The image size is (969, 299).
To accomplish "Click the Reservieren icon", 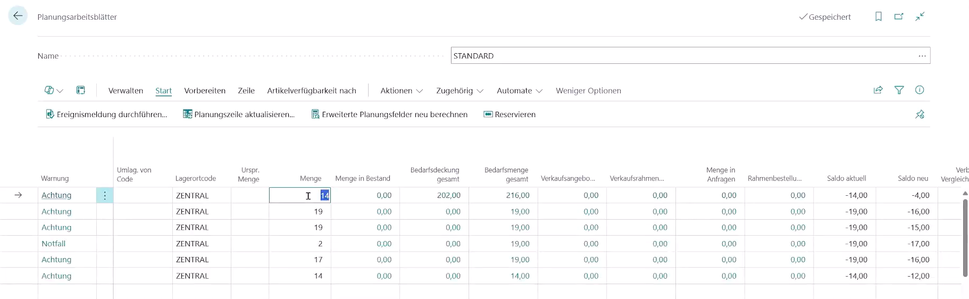I will [488, 114].
